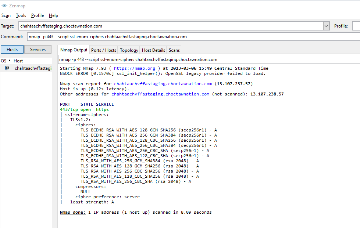Click the Target field with the chahtaachvffastaging hostname
Image resolution: width=360 pixels, height=228 pixels.
(x=171, y=26)
